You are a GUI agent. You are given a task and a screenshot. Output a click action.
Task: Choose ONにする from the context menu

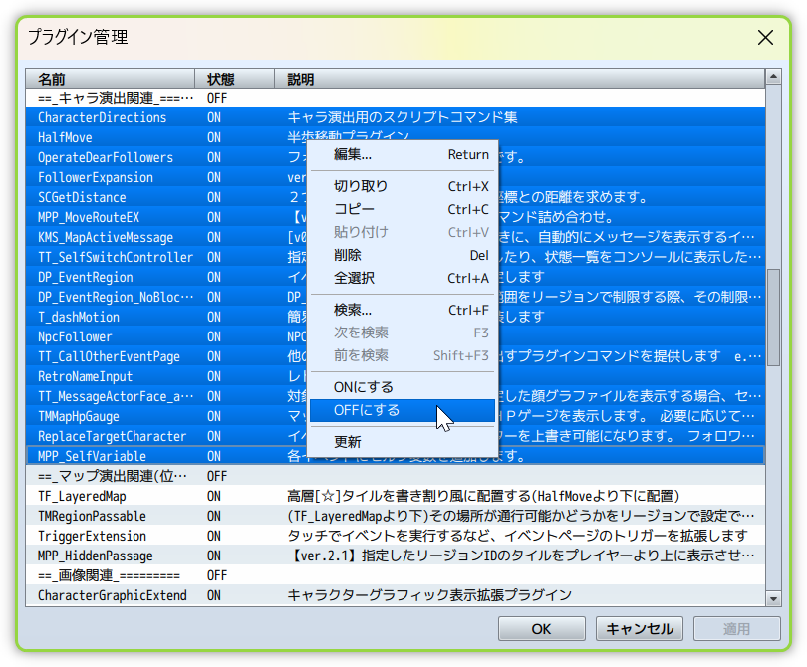(403, 387)
